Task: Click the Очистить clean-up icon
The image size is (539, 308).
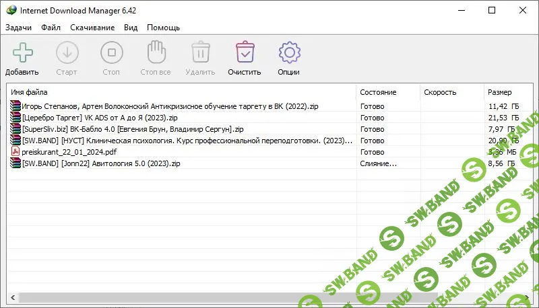Action: point(244,52)
